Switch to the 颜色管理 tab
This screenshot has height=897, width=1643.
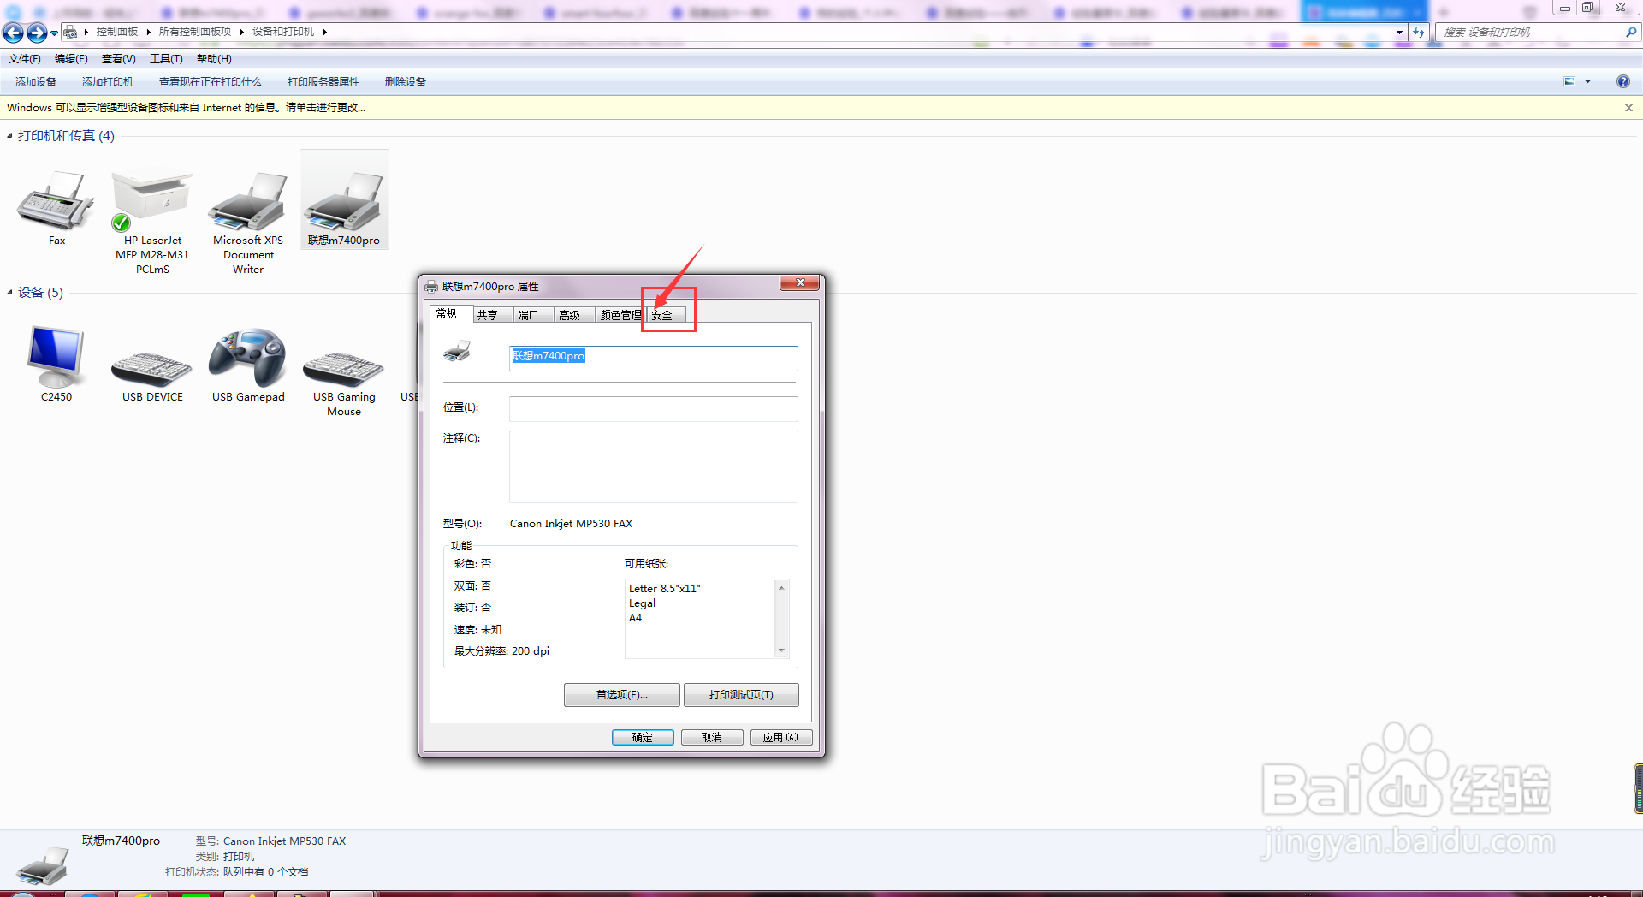pyautogui.click(x=620, y=315)
